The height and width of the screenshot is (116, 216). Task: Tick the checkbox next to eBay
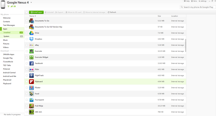[x=27, y=45]
